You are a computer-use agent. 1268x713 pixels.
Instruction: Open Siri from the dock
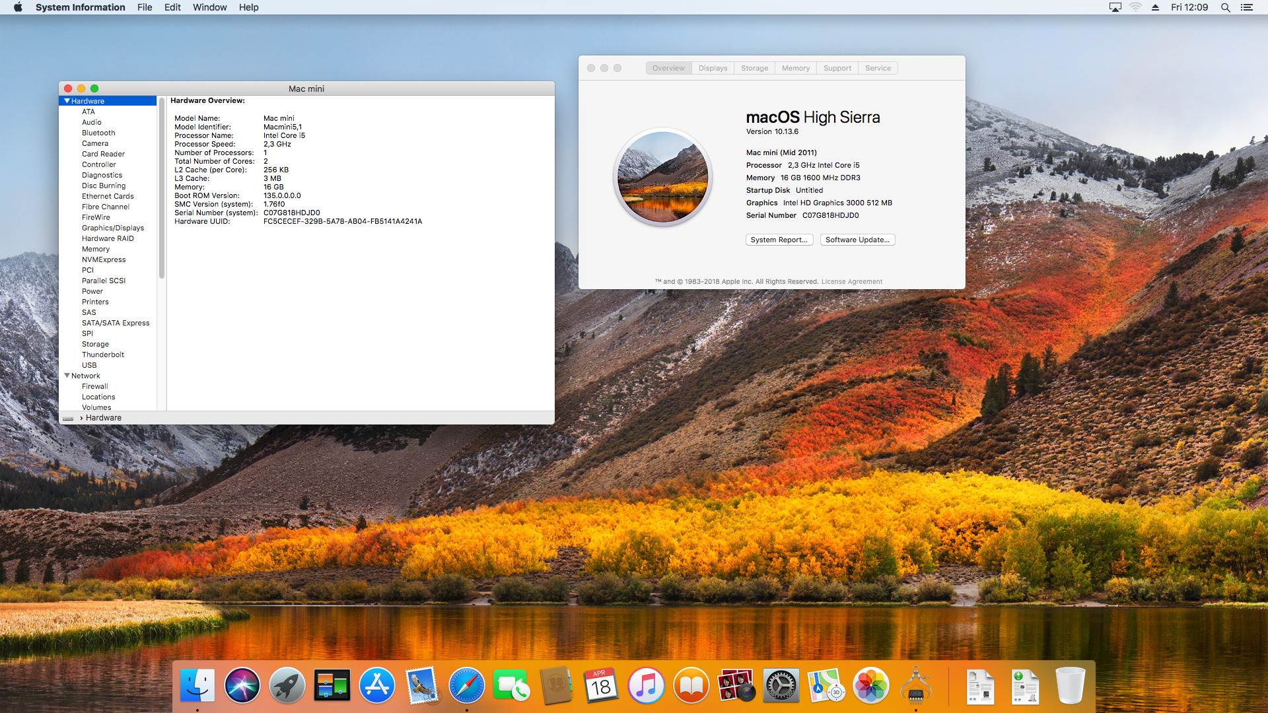(x=242, y=685)
